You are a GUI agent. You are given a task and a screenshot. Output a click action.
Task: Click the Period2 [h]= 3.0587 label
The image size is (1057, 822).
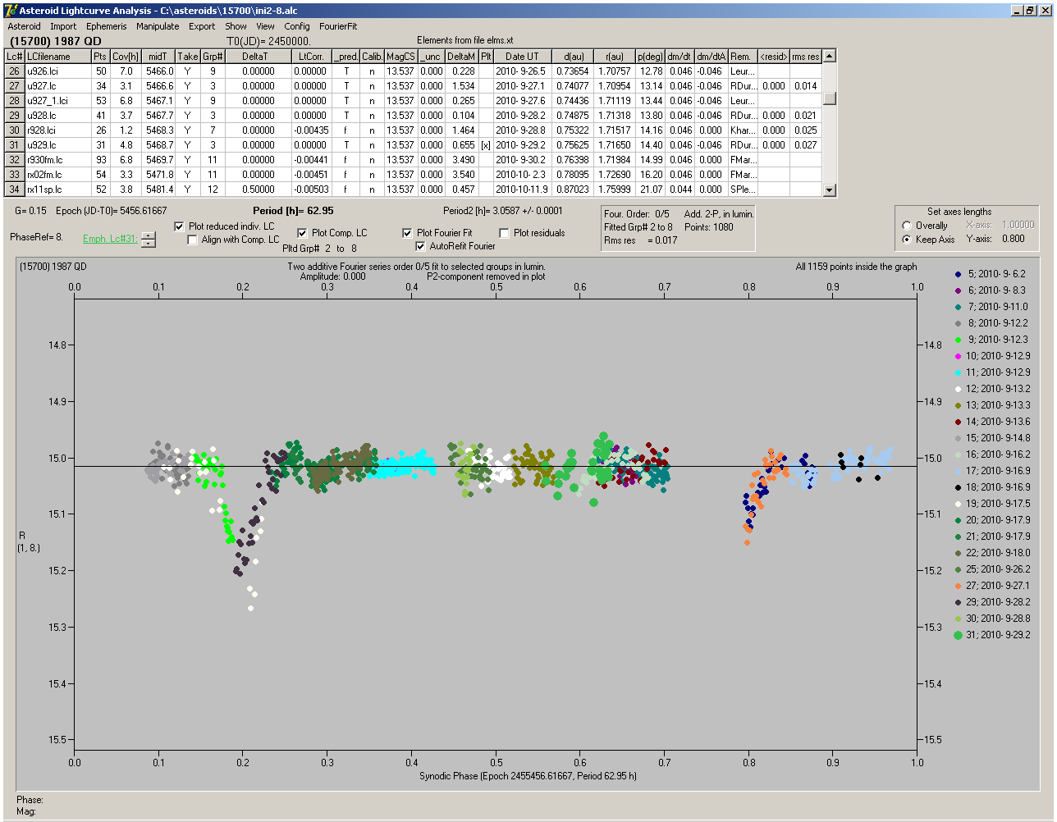point(503,211)
